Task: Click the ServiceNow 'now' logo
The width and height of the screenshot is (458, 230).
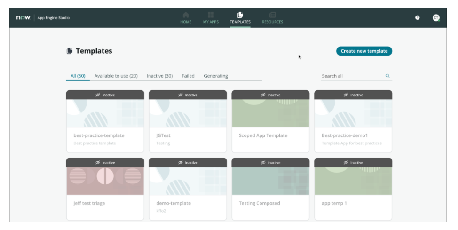Action: [23, 18]
